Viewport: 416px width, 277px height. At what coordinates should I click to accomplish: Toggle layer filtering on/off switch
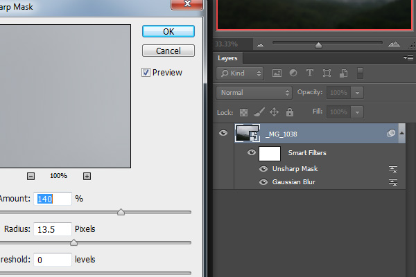click(x=360, y=73)
